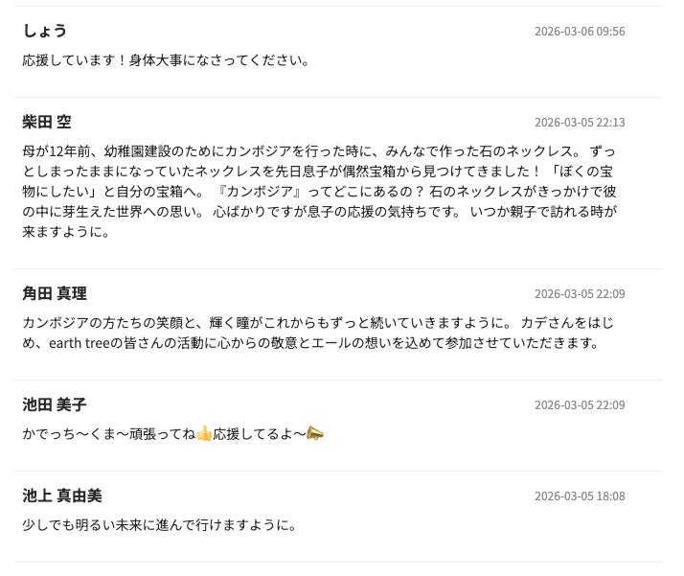The width and height of the screenshot is (684, 576).
Task: Click the comment 少しでも明るい未来に進んで行けますように。
Action: [160, 525]
